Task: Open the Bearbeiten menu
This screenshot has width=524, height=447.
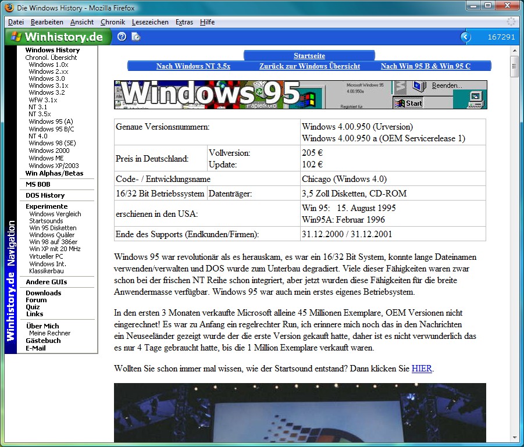Action: (x=47, y=22)
